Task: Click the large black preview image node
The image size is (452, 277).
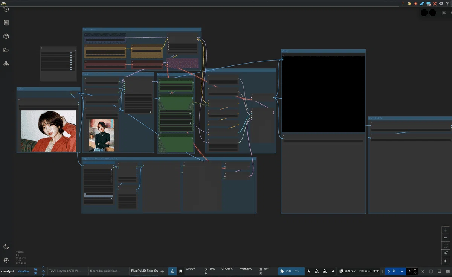Action: point(323,94)
